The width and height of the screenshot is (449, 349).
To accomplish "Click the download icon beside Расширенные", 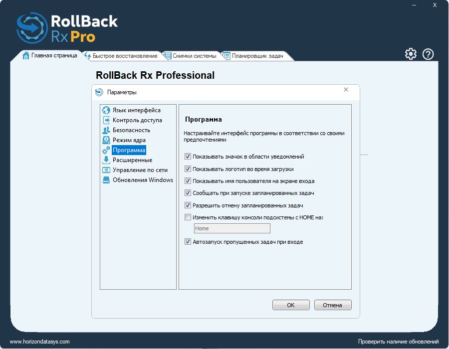I will click(106, 160).
